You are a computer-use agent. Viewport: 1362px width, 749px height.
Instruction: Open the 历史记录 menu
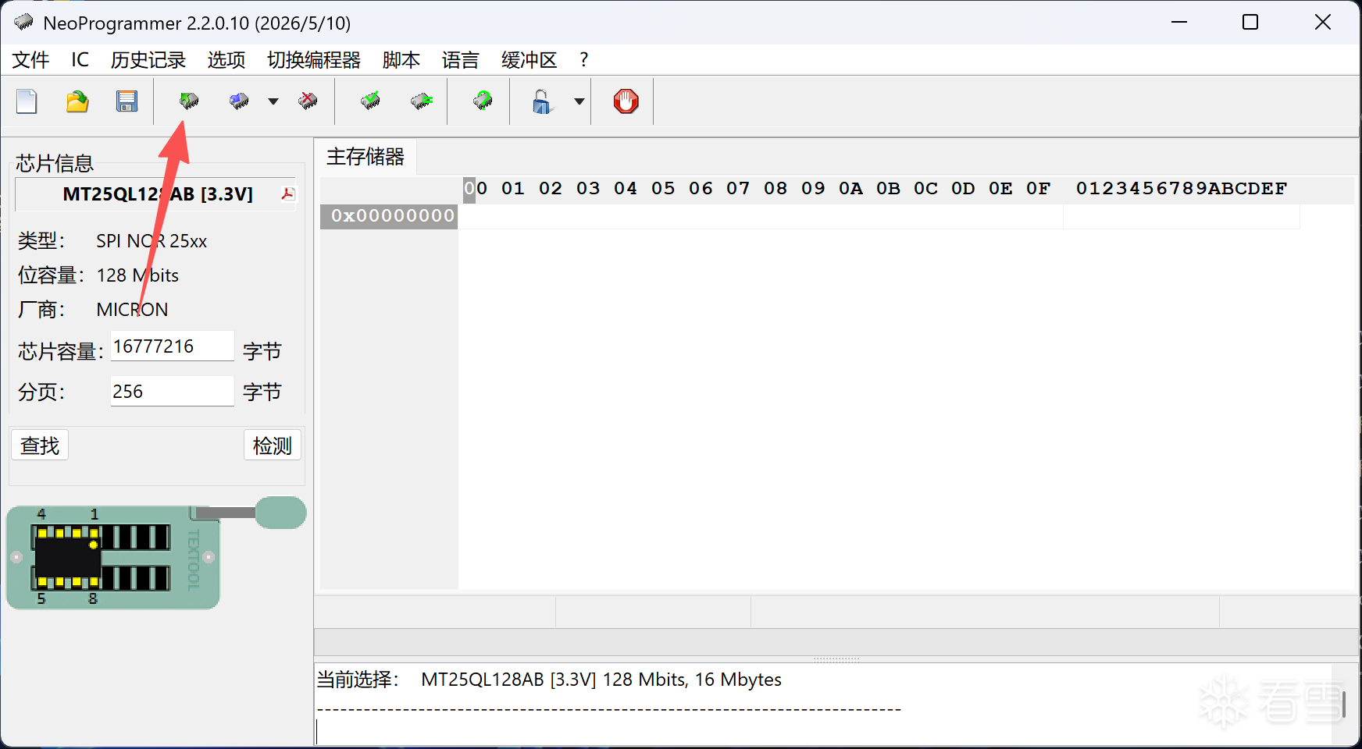(x=148, y=60)
